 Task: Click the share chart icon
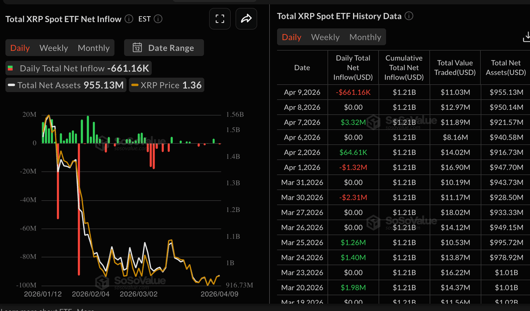(246, 18)
